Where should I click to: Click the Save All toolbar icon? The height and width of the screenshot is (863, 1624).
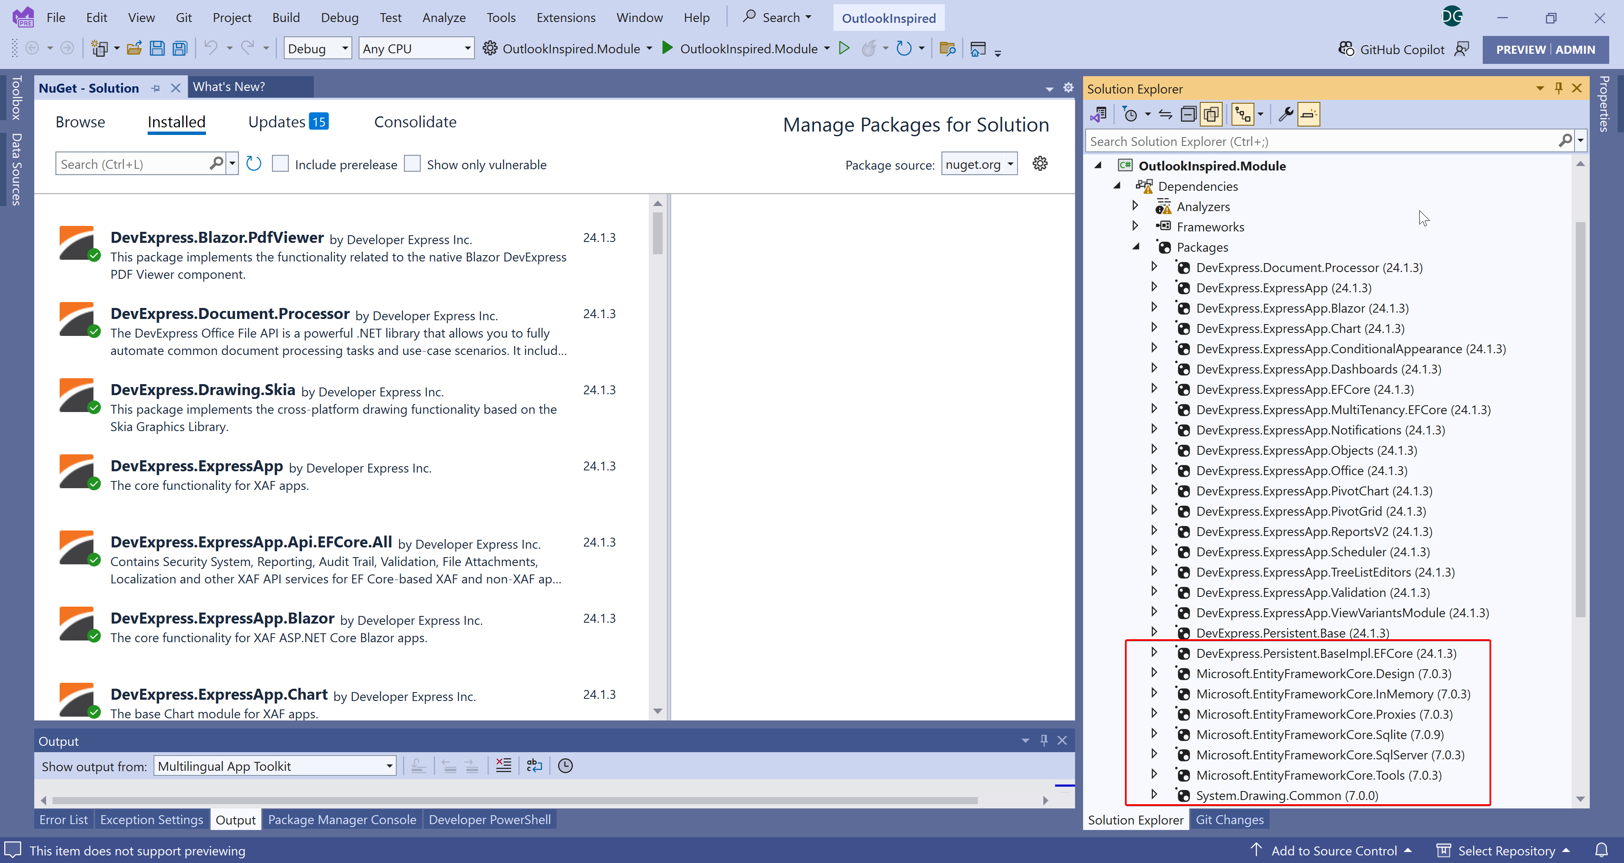tap(180, 49)
